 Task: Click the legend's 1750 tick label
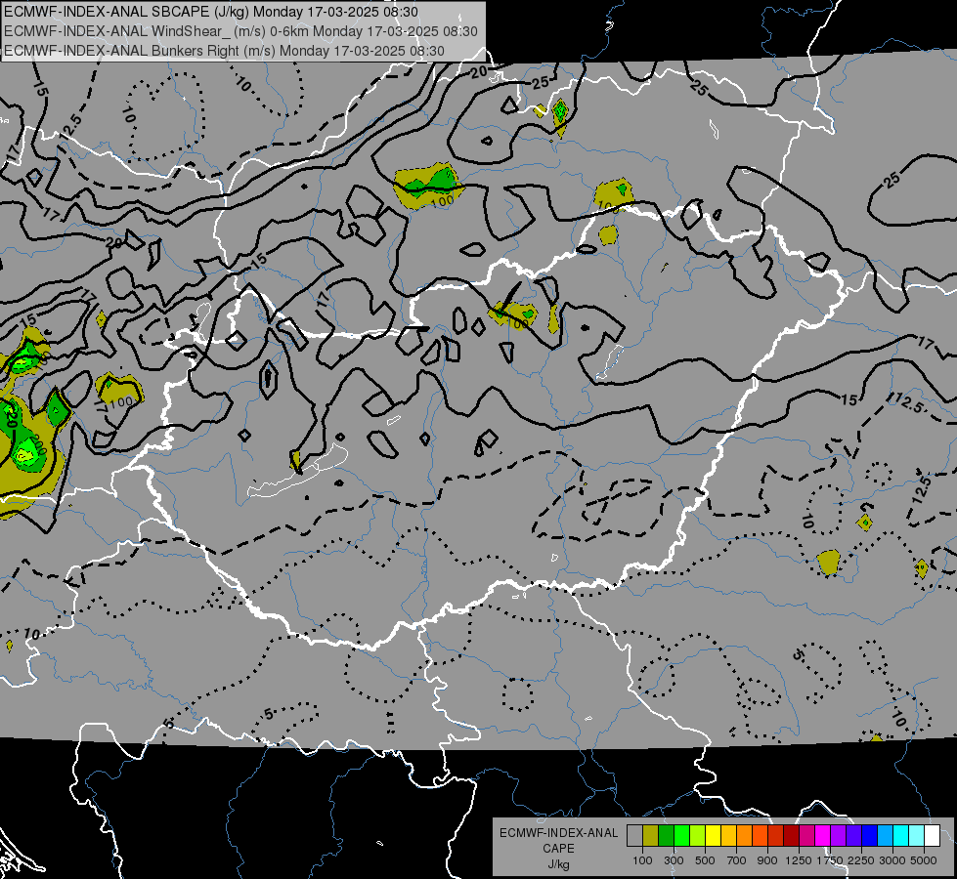pyautogui.click(x=830, y=860)
